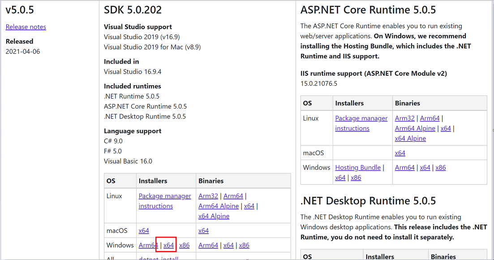The height and width of the screenshot is (260, 494).
Task: Download ASP.NET Core Windows x64 installer
Action: coord(340,178)
